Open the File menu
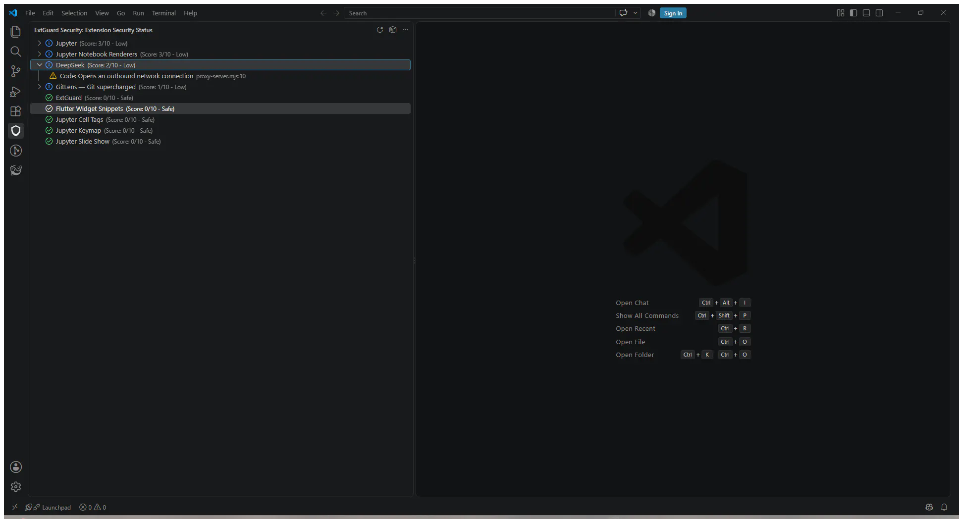Screen dimensions: 959x519 pyautogui.click(x=30, y=13)
